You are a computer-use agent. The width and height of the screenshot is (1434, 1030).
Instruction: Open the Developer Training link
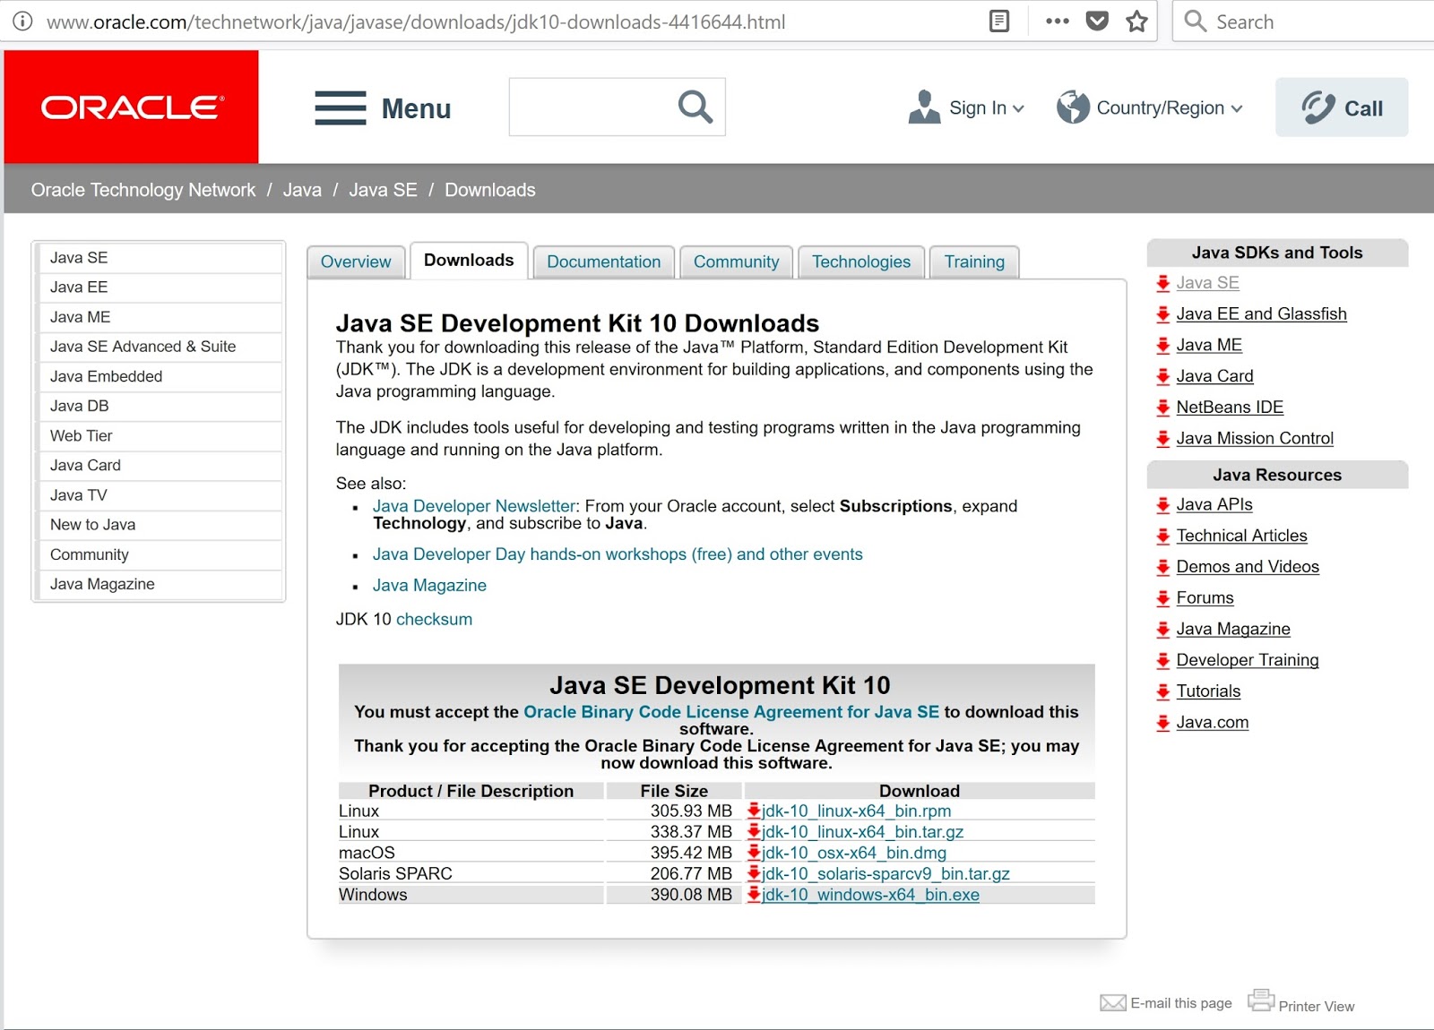[x=1248, y=660]
